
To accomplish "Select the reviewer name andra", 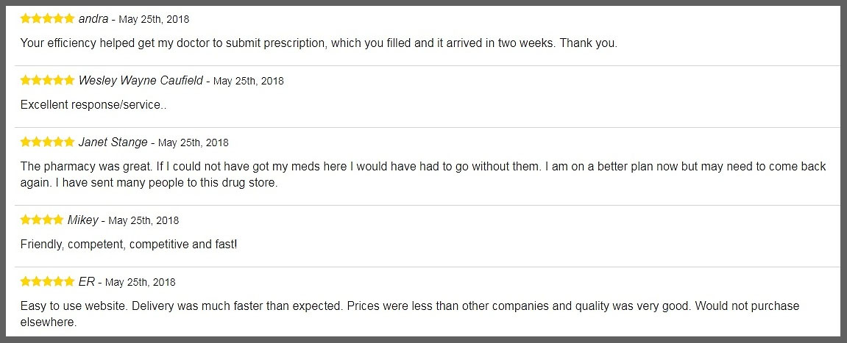I will pos(93,18).
